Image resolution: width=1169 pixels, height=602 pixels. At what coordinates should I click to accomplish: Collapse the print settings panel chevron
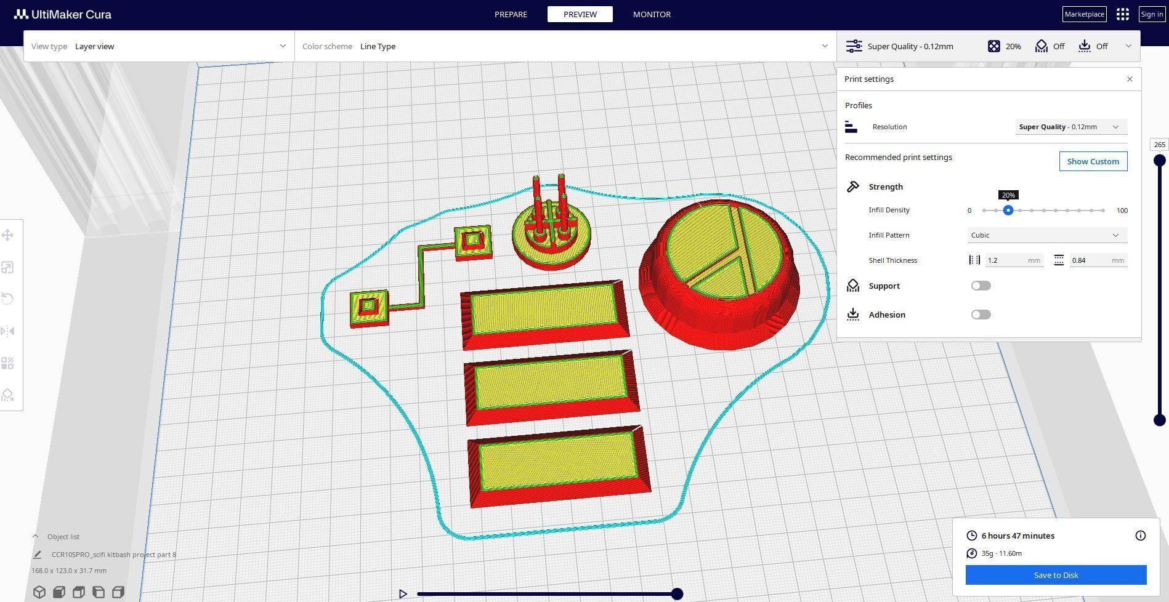tap(1128, 46)
